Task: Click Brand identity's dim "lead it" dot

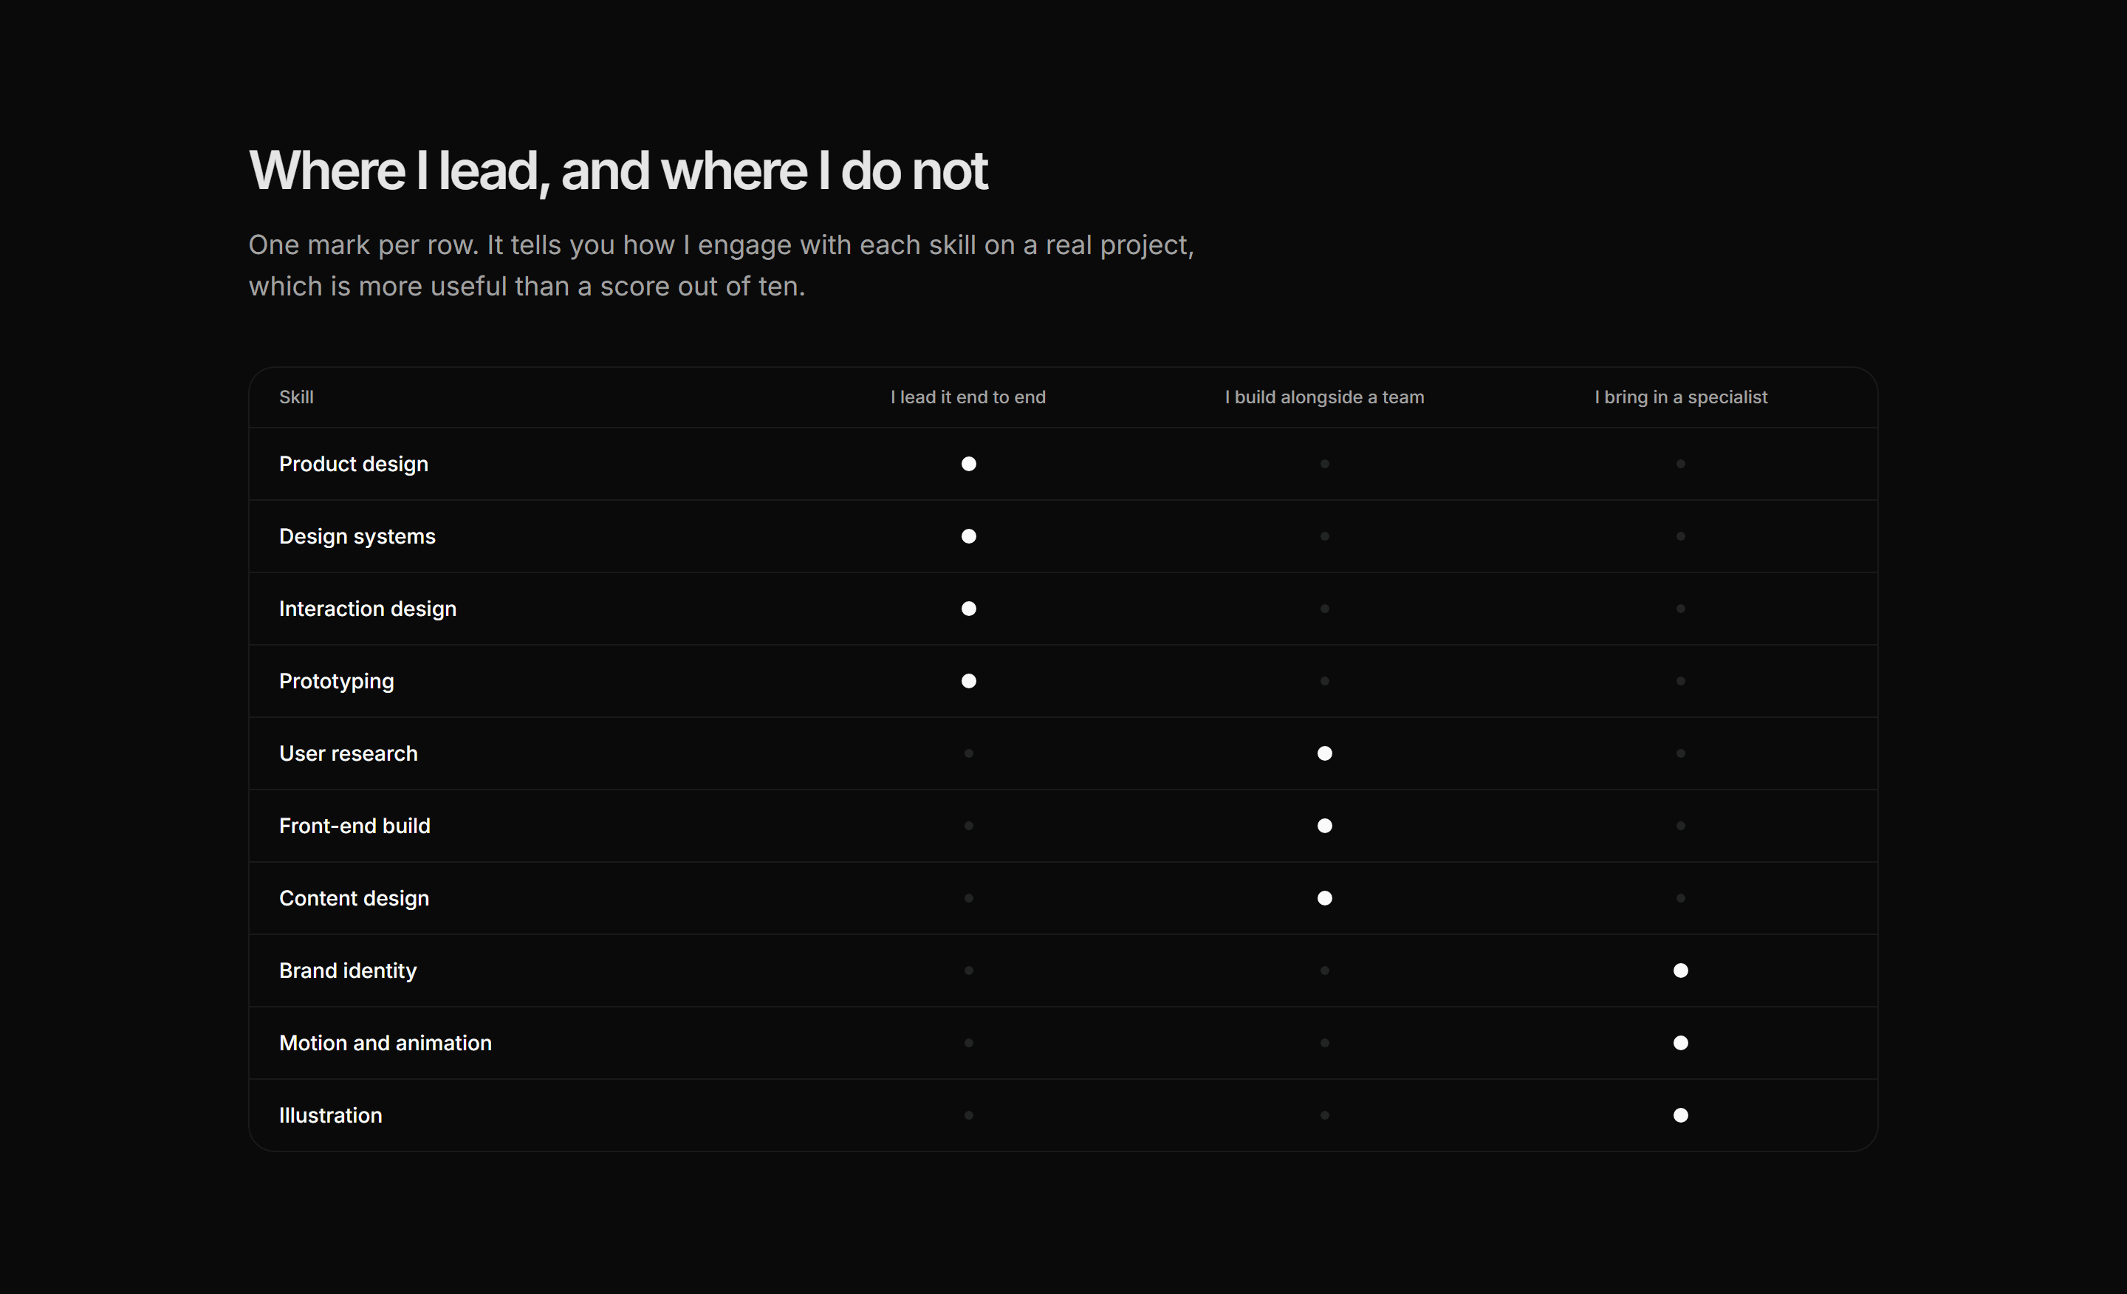Action: [968, 970]
